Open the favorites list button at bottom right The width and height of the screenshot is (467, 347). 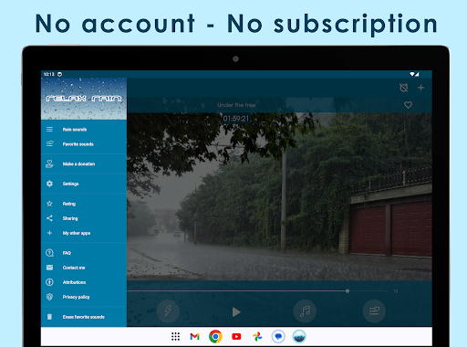click(374, 311)
